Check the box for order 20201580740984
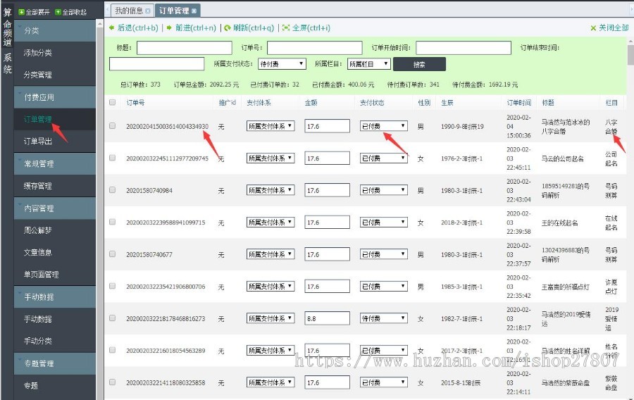This screenshot has width=634, height=400. [x=113, y=189]
